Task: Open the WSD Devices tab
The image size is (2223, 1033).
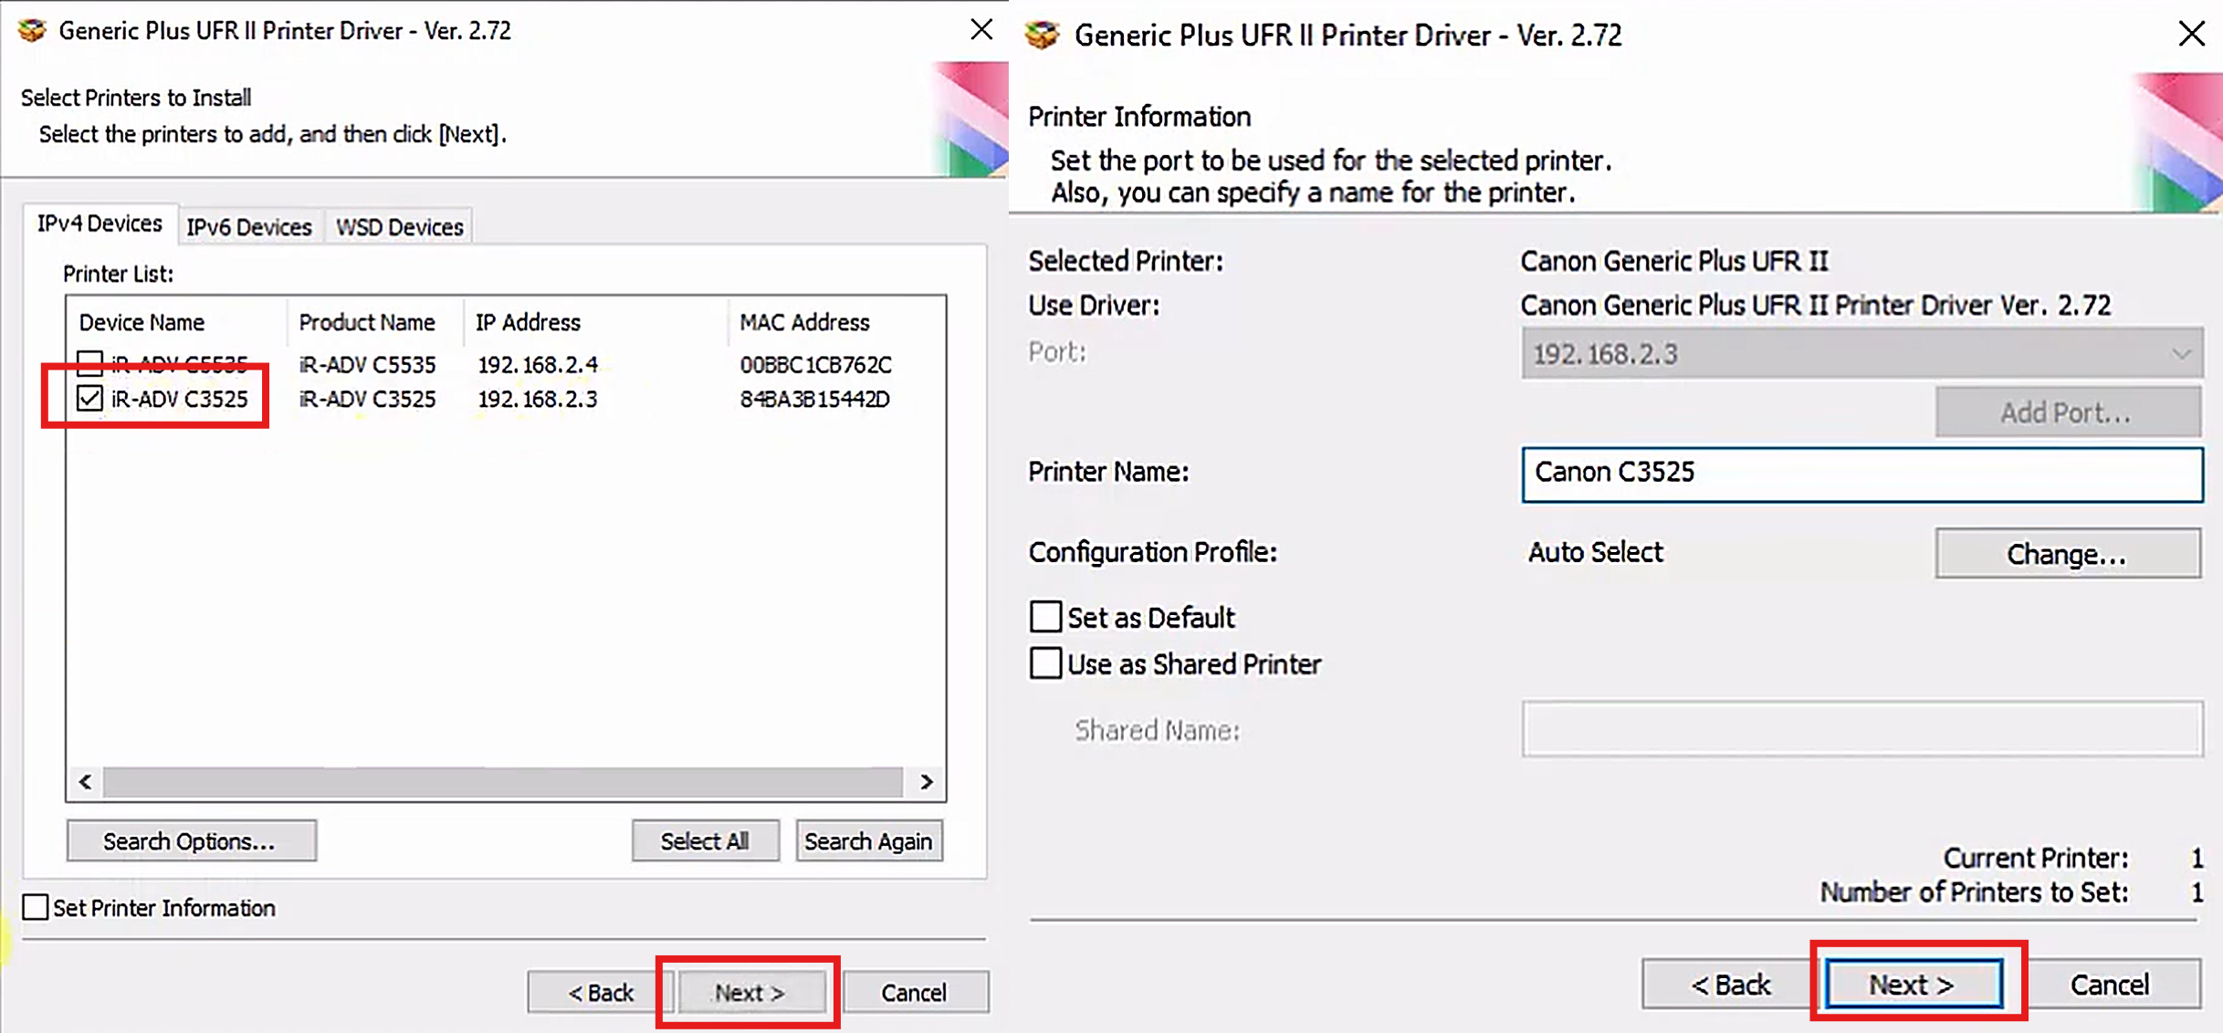Action: [x=399, y=226]
